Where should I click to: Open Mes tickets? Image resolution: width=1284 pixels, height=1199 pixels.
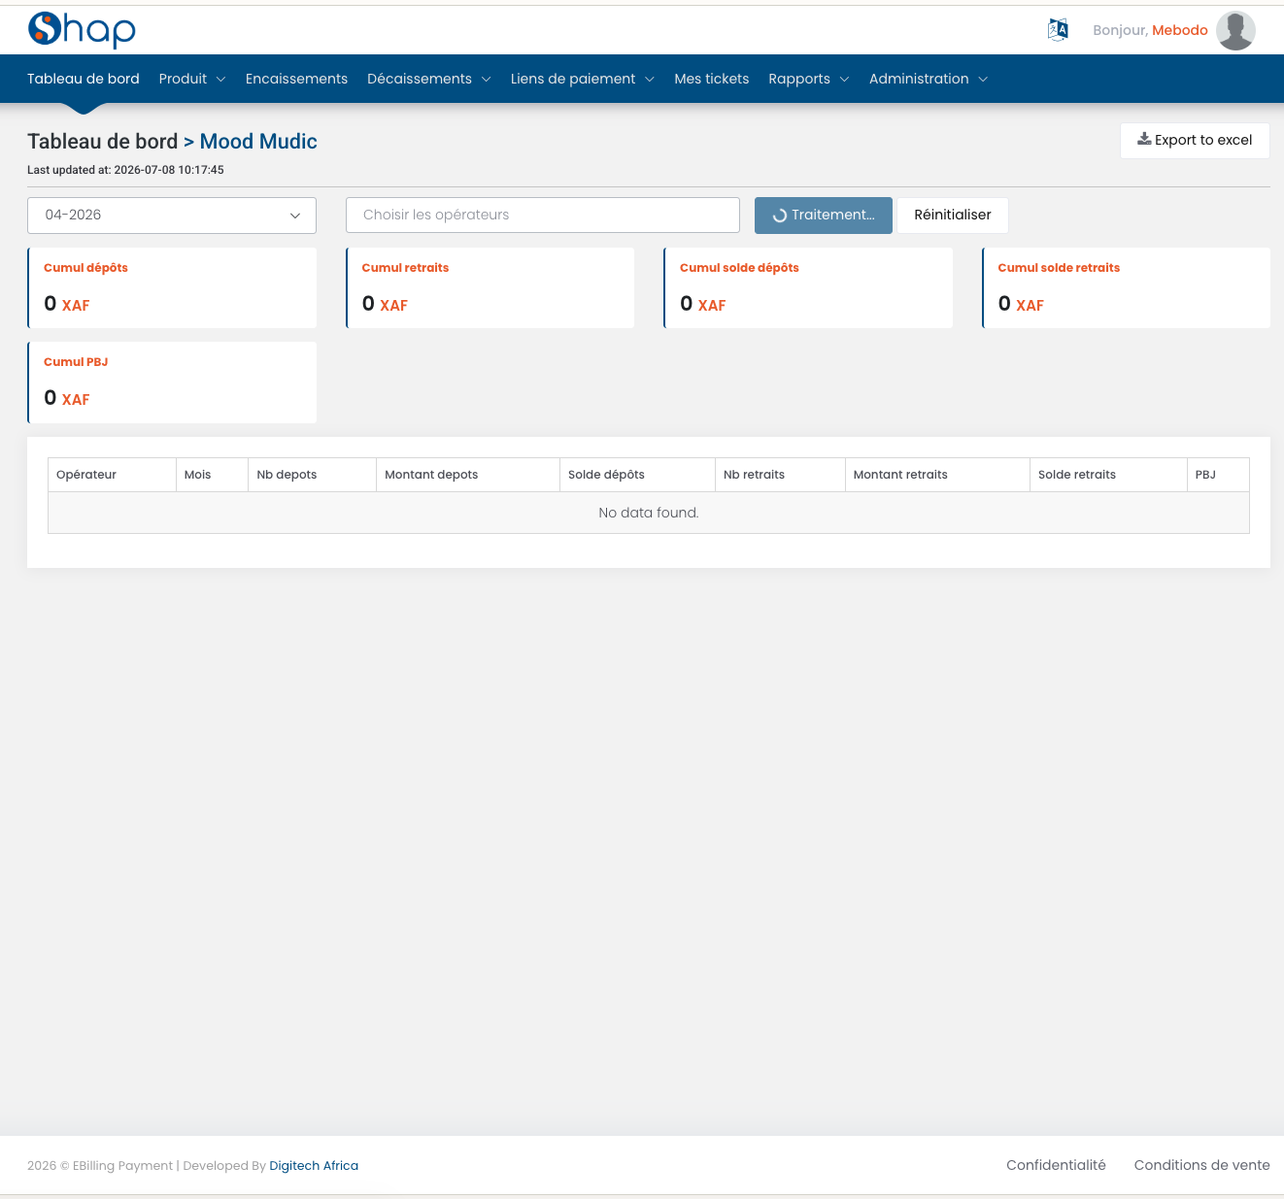[712, 79]
